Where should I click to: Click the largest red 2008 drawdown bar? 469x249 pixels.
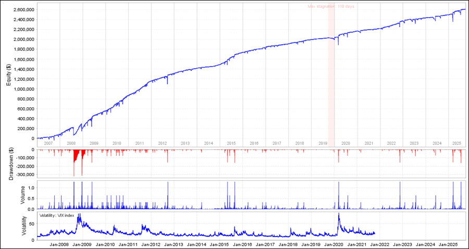[x=74, y=174]
